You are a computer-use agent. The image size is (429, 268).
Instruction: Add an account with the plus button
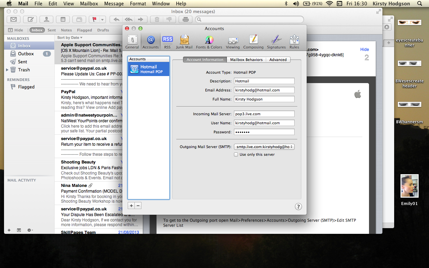click(x=131, y=206)
